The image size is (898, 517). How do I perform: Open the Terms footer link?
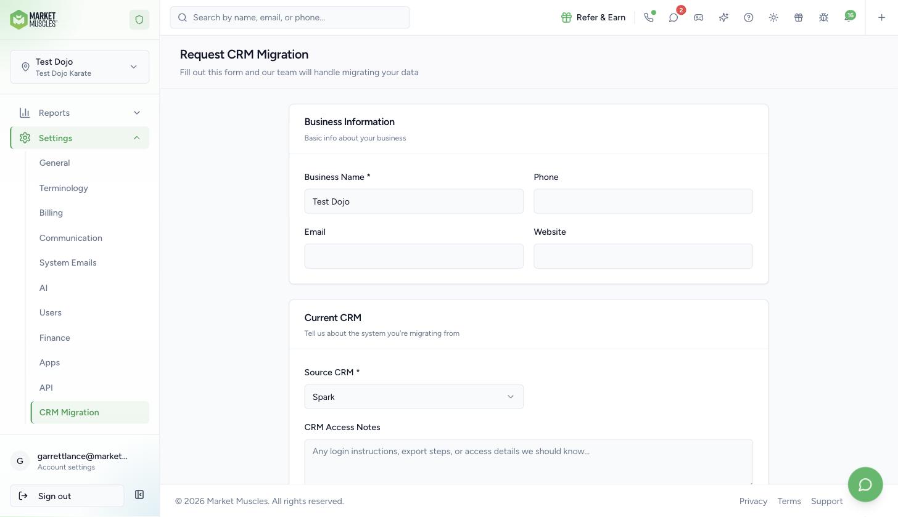tap(789, 501)
